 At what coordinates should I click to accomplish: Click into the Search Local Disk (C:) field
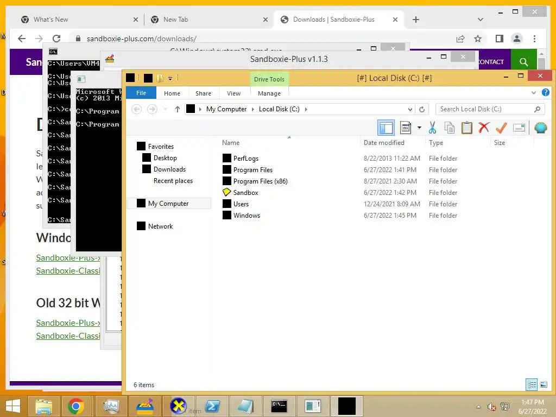coord(490,109)
